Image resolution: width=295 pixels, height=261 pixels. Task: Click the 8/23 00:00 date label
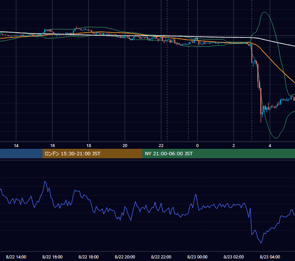(197, 257)
